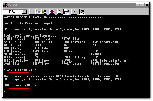
Task: Maximize the MASM51 window
Action: 142,5
